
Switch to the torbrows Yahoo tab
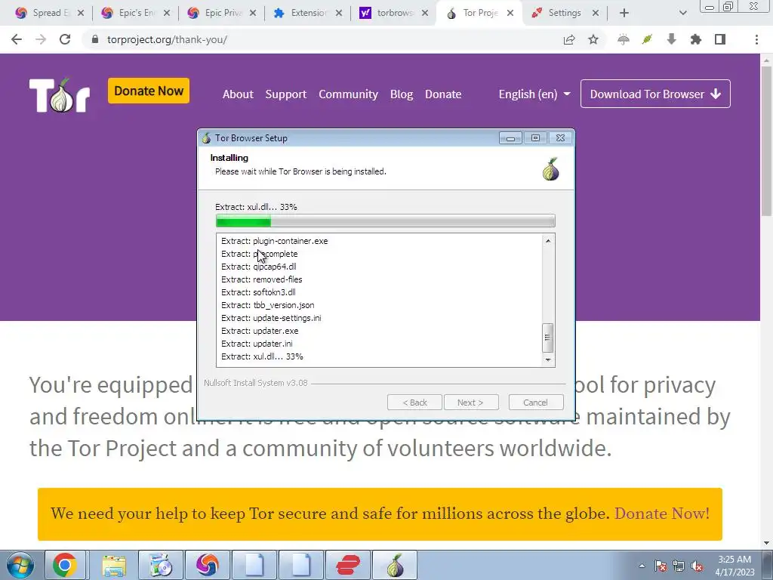(x=393, y=13)
